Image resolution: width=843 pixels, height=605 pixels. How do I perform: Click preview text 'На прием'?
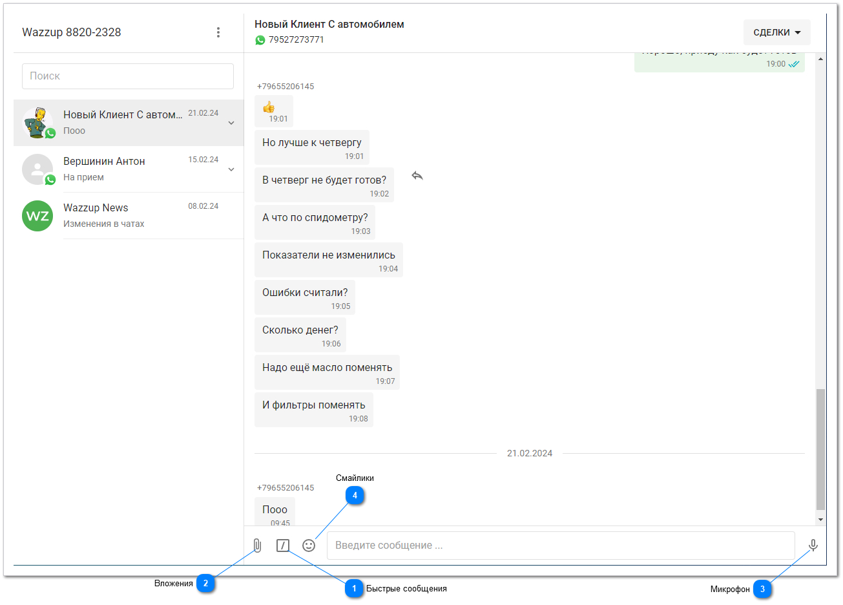point(83,177)
